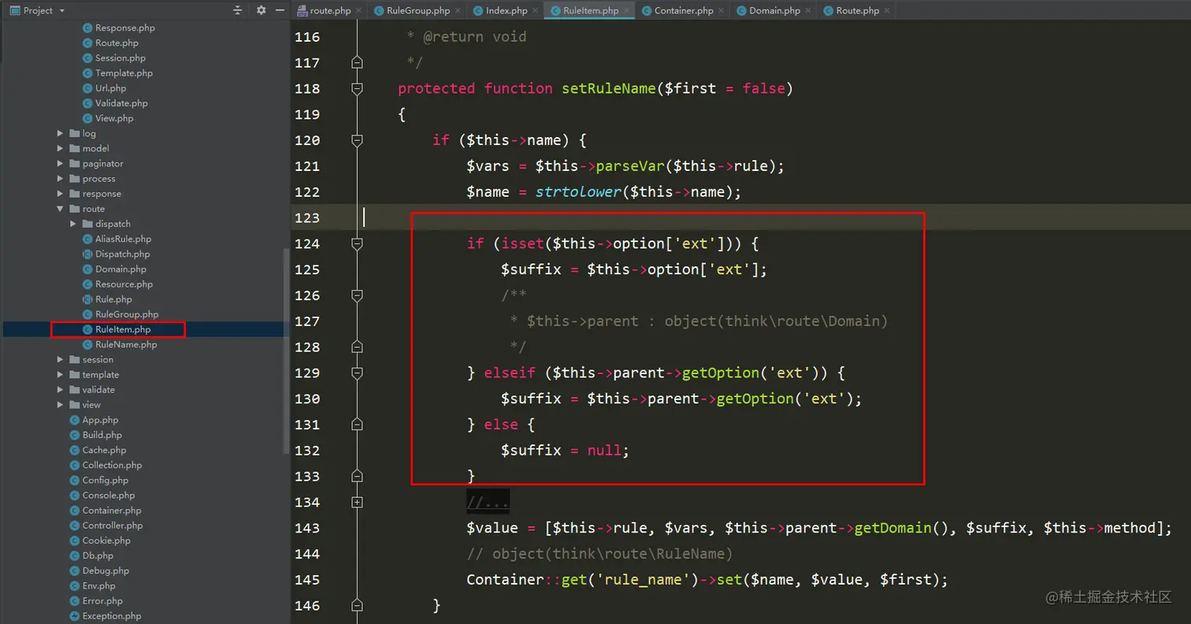Click the Project panel vertical scrollbar
The width and height of the screenshot is (1191, 624).
(x=286, y=351)
